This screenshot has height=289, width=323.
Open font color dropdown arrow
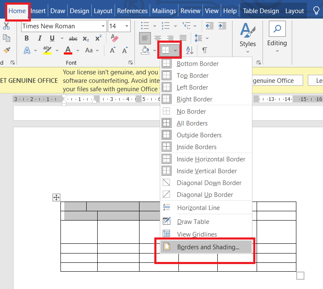click(78, 50)
